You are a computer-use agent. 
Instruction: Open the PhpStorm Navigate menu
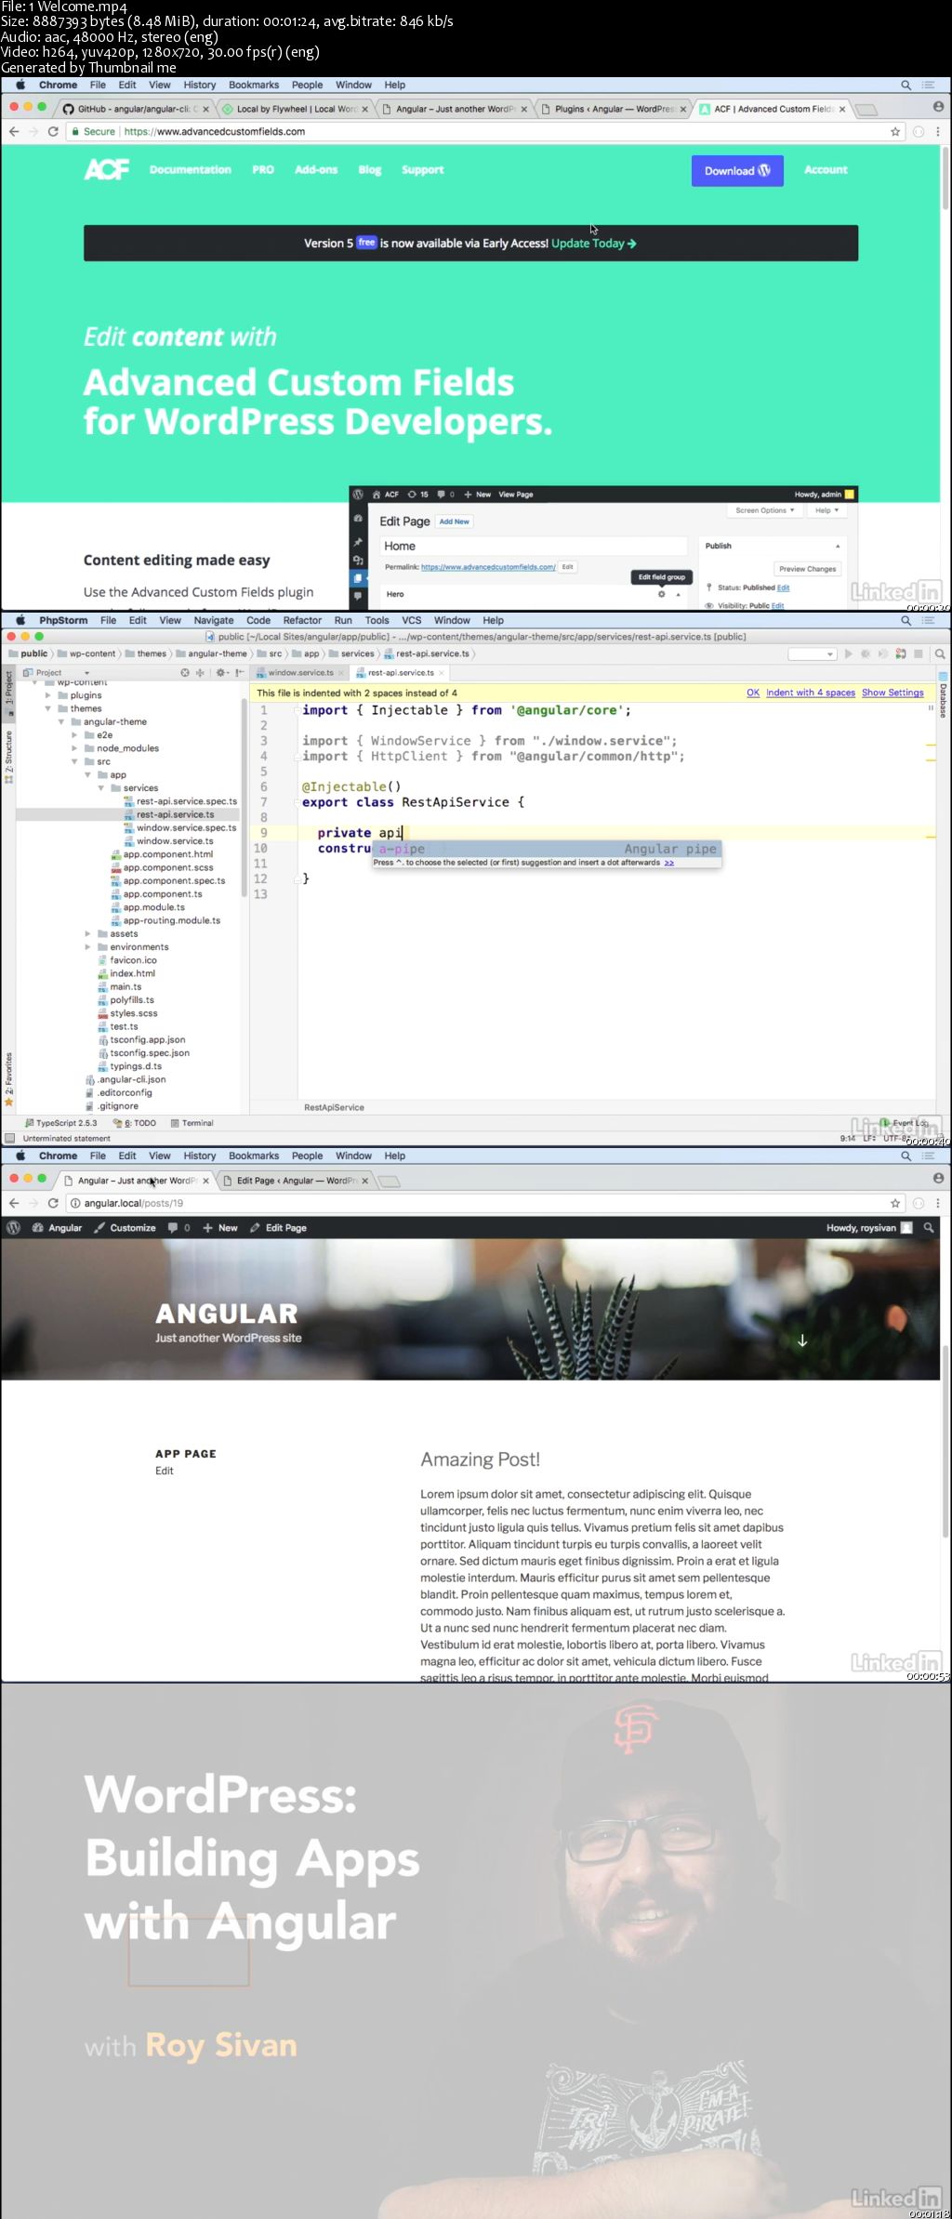coord(214,620)
